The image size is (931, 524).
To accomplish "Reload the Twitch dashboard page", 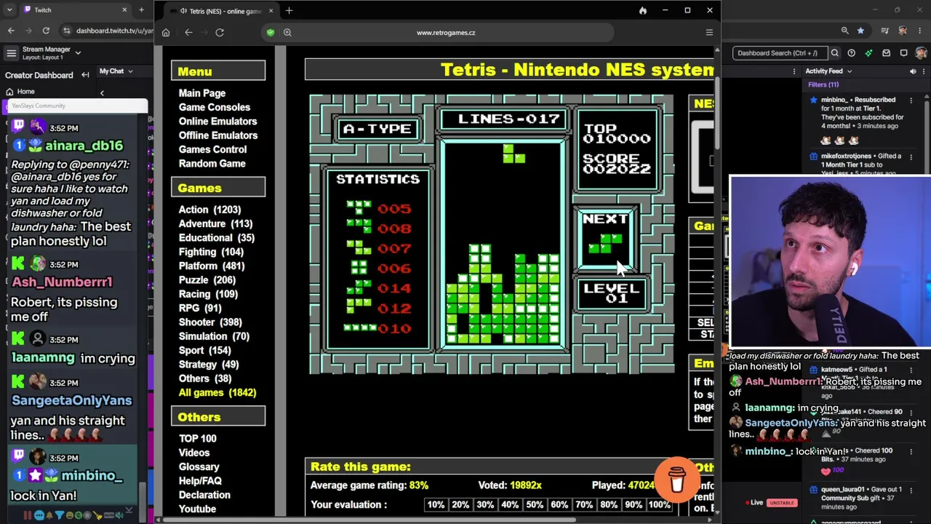I will point(46,31).
